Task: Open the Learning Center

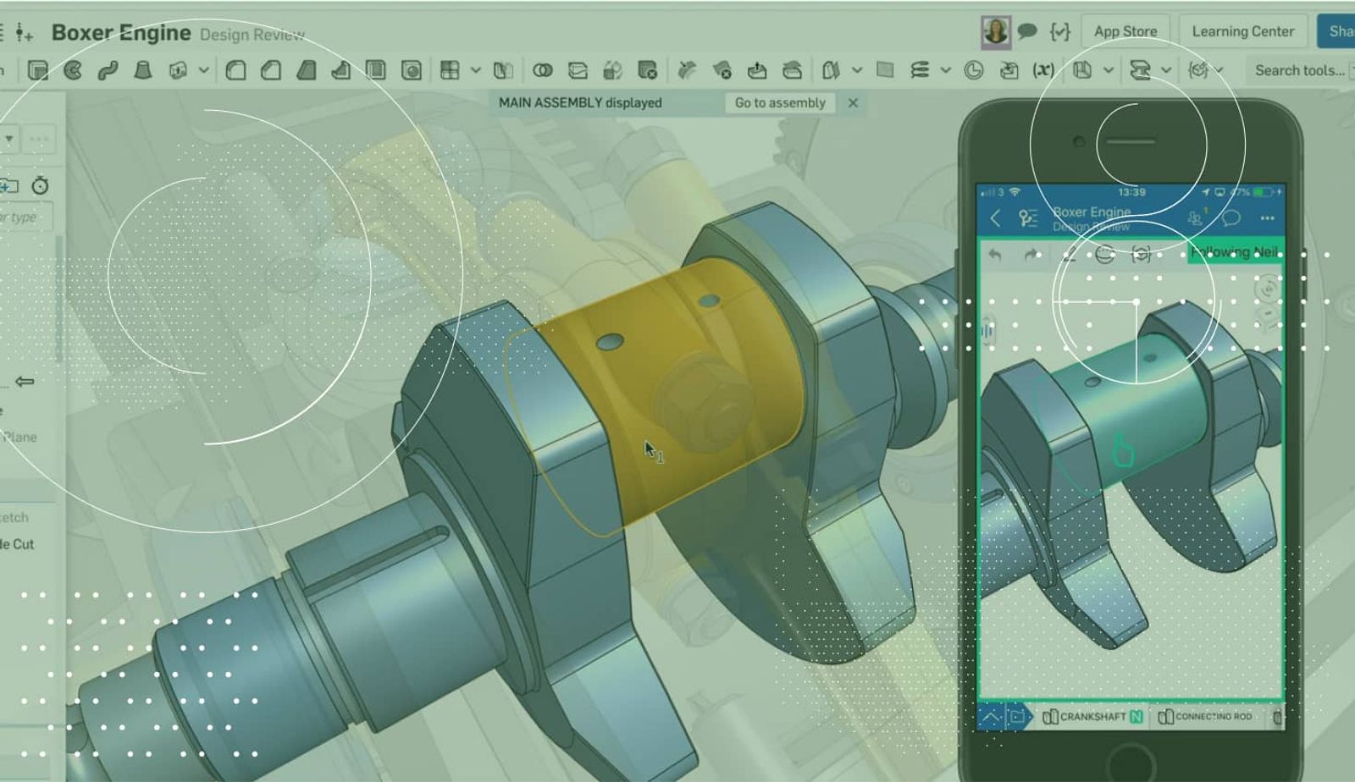Action: tap(1242, 31)
